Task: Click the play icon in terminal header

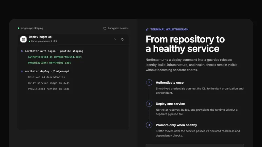Action: [x=115, y=40]
